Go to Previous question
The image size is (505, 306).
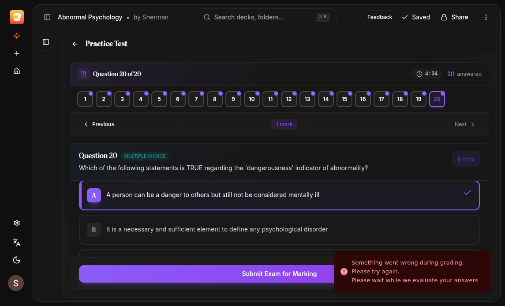tap(99, 124)
